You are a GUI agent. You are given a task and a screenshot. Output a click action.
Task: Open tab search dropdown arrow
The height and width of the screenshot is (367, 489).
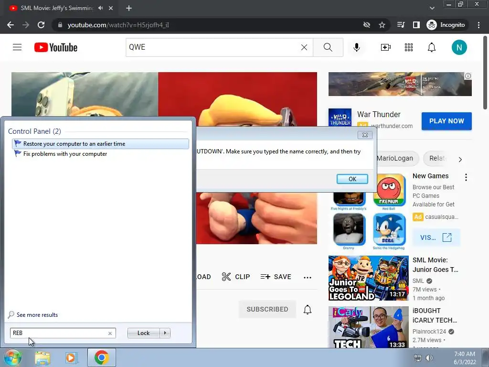tap(432, 8)
